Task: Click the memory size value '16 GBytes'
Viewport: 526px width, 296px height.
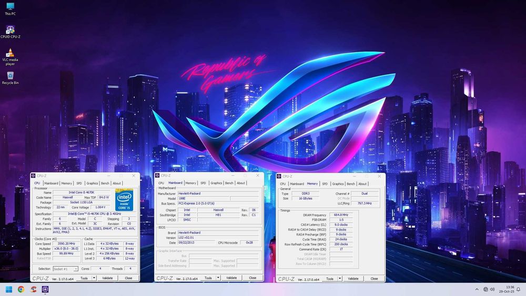Action: pyautogui.click(x=305, y=198)
